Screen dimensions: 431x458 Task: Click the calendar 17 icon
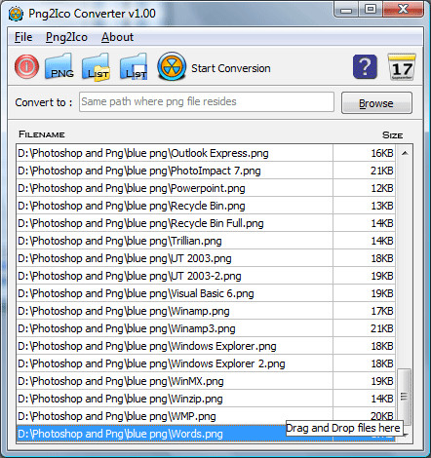pyautogui.click(x=402, y=67)
